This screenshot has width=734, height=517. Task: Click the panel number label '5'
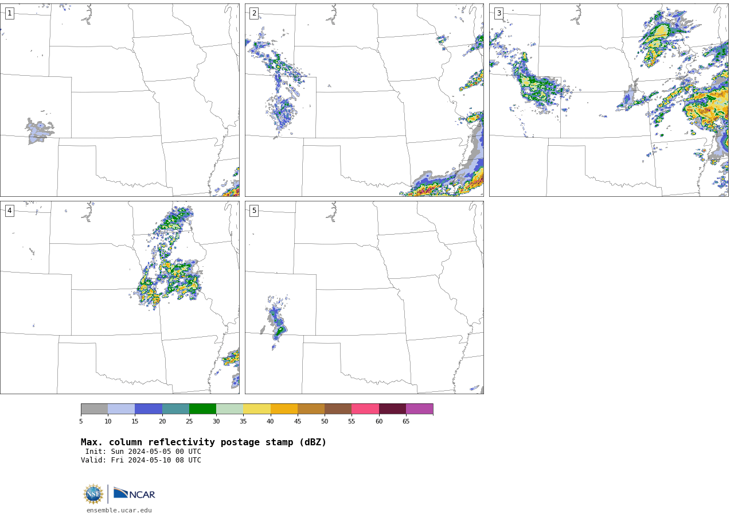pos(254,211)
